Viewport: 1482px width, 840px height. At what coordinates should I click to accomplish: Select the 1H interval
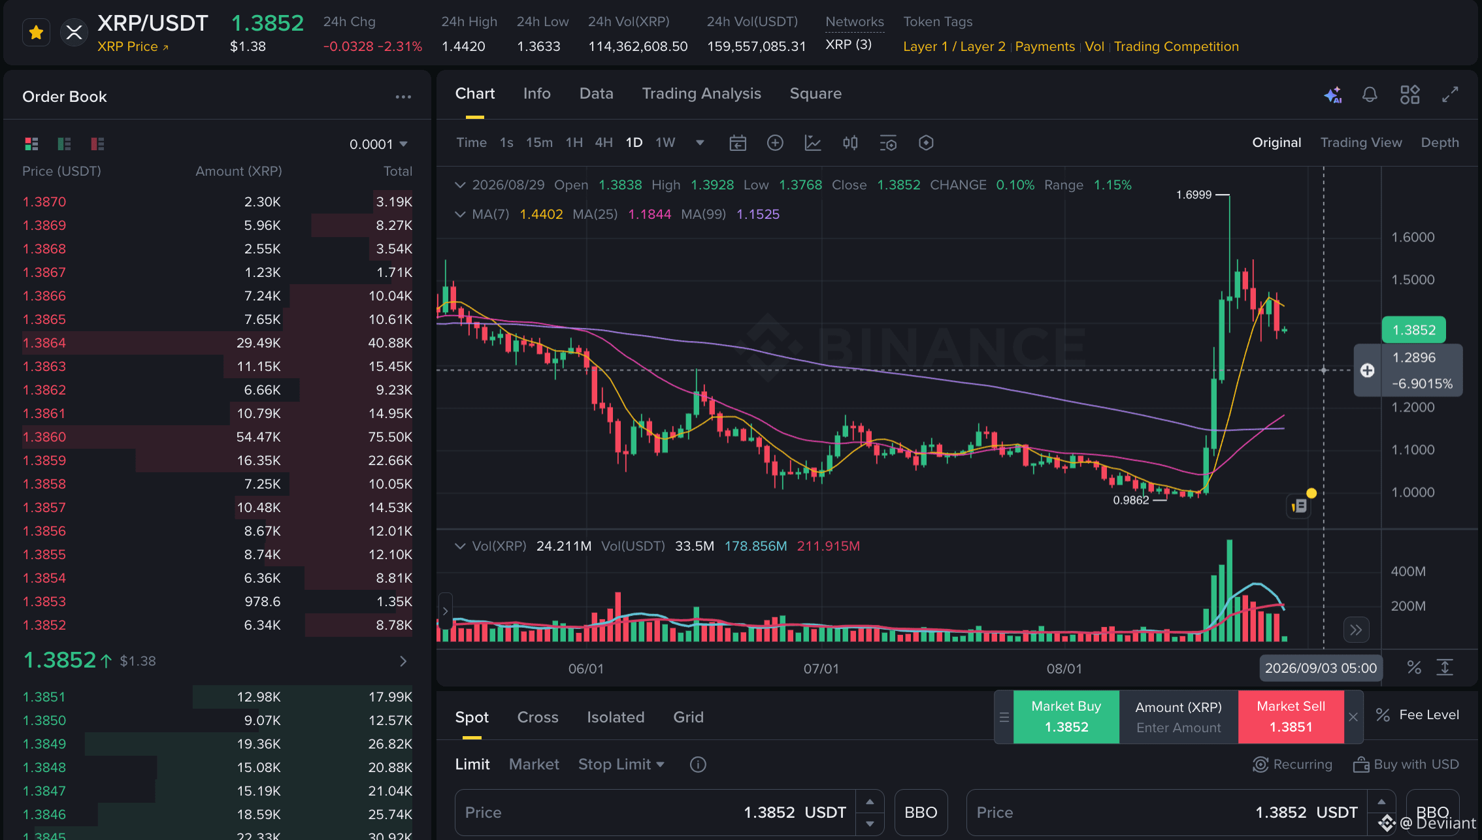pyautogui.click(x=574, y=142)
